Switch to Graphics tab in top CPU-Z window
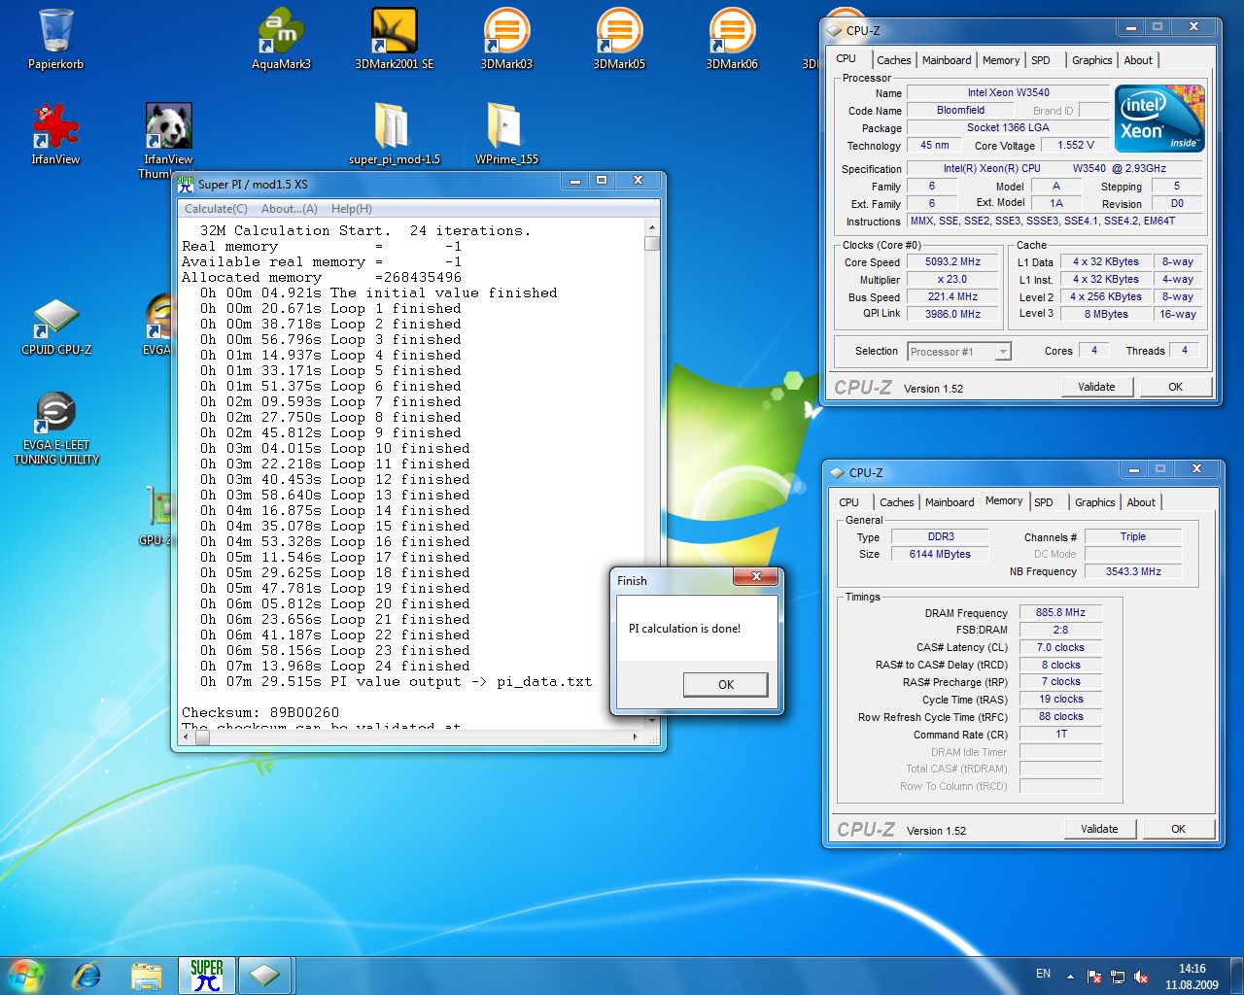The width and height of the screenshot is (1244, 995). [1091, 60]
